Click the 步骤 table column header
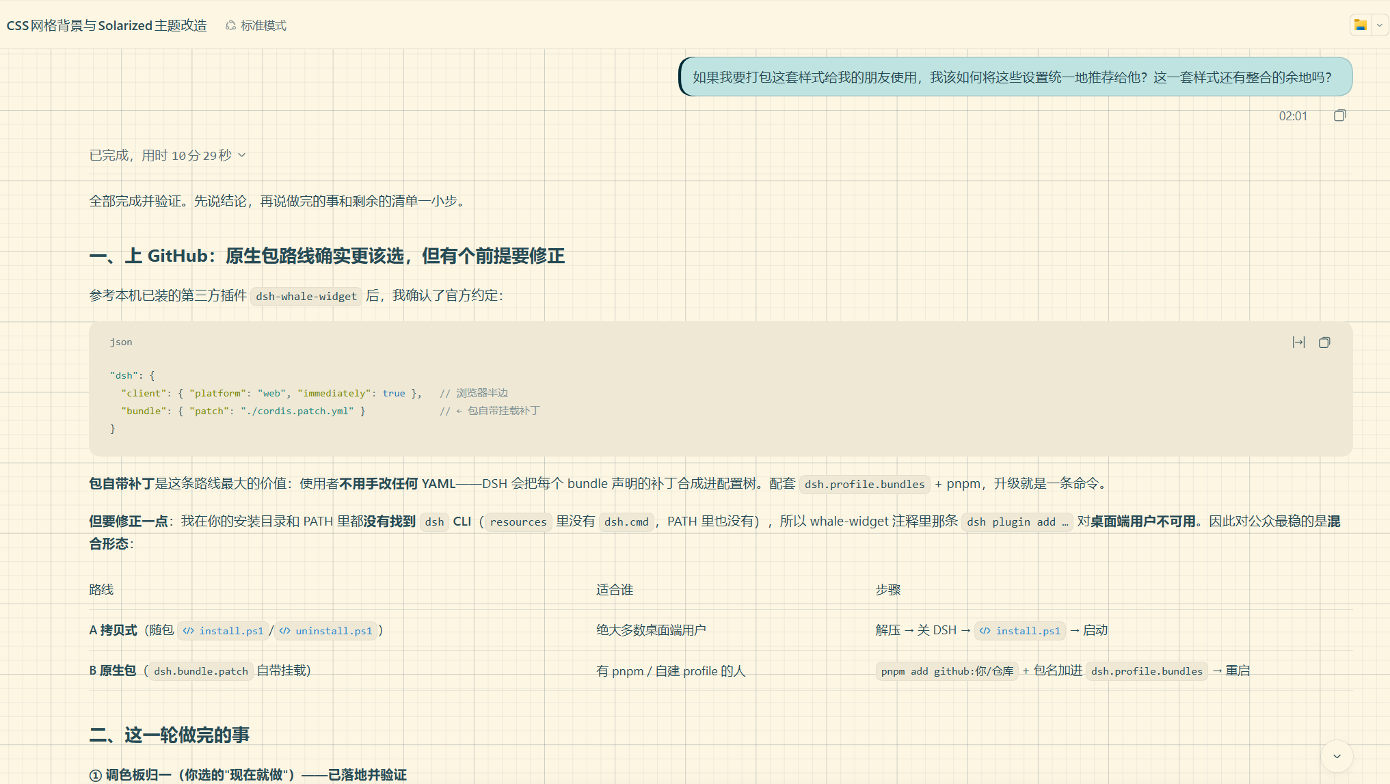This screenshot has width=1390, height=784. (887, 590)
